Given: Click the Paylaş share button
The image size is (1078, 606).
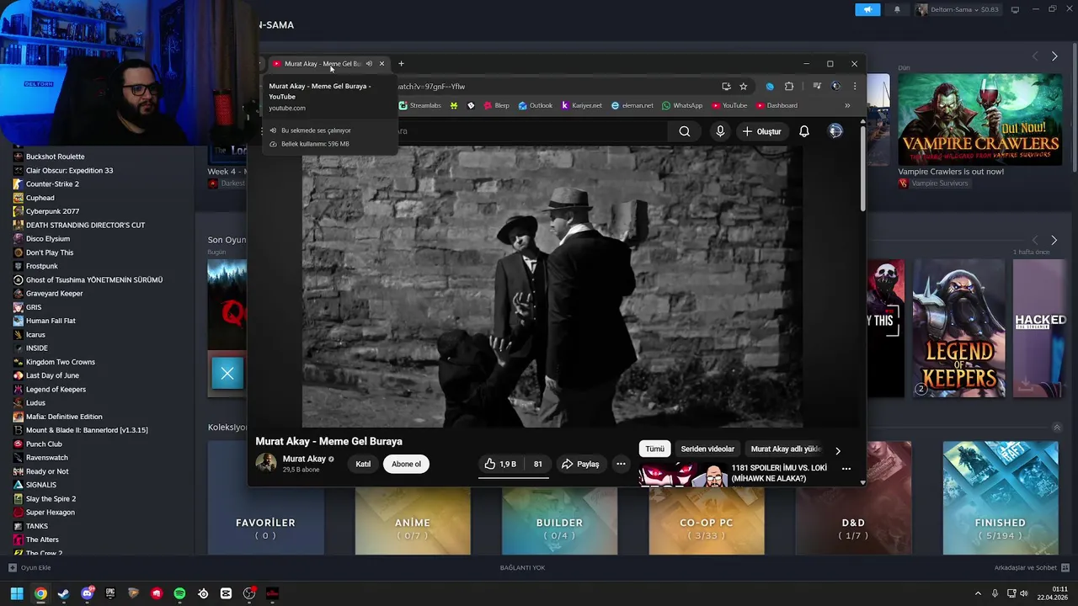Looking at the screenshot, I should 580,464.
